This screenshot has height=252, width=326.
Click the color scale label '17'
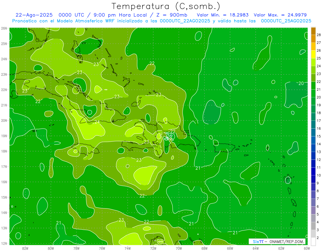319,121
